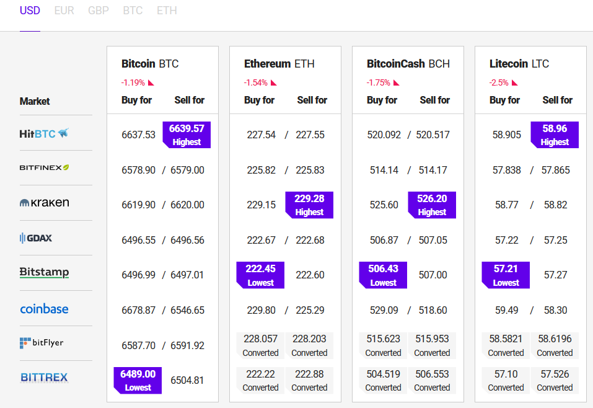This screenshot has height=408, width=593.
Task: Click the 58.96 Highest Litecoin badge
Action: [555, 135]
